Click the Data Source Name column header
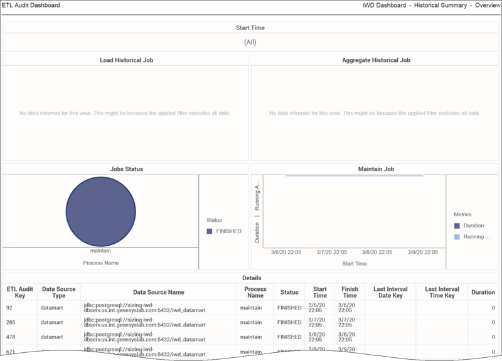The width and height of the screenshot is (502, 361). coord(159,293)
